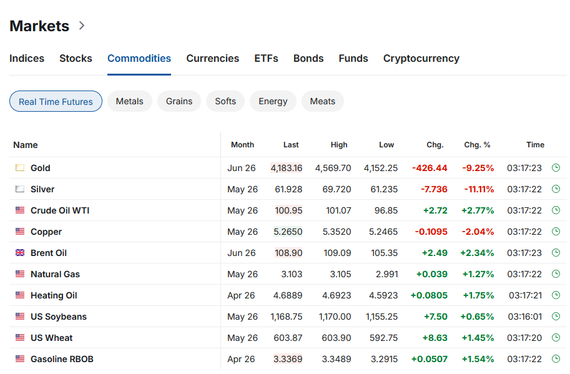The image size is (570, 374).
Task: Open the Heating Oil link
Action: (x=54, y=295)
